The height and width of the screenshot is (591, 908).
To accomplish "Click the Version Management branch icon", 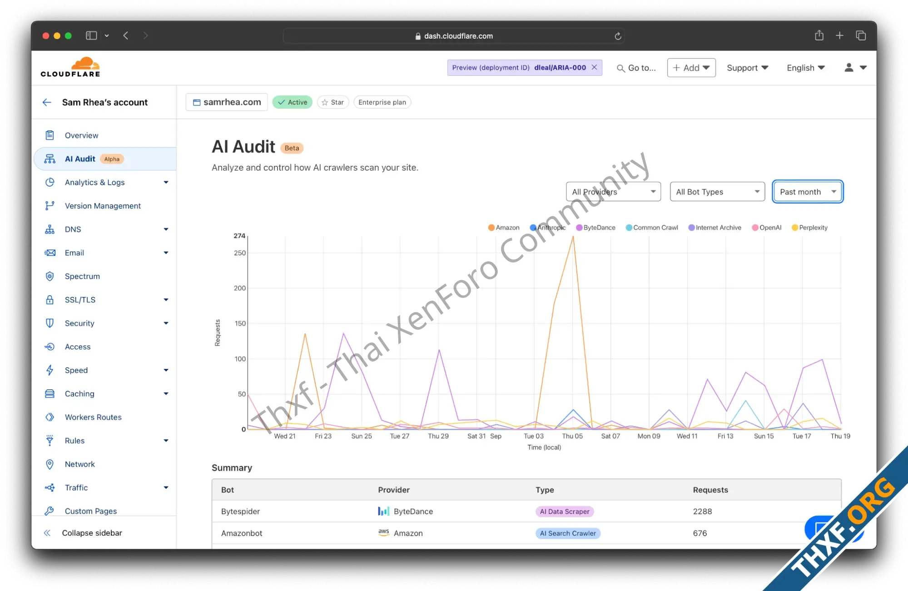I will tap(50, 206).
